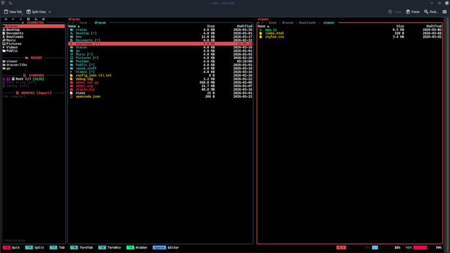
Task: Toggle the split panes icon in toolbar
Action: point(29,19)
